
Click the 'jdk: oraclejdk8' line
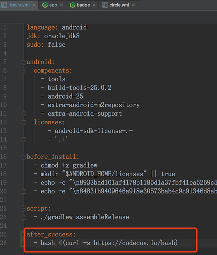click(x=53, y=36)
